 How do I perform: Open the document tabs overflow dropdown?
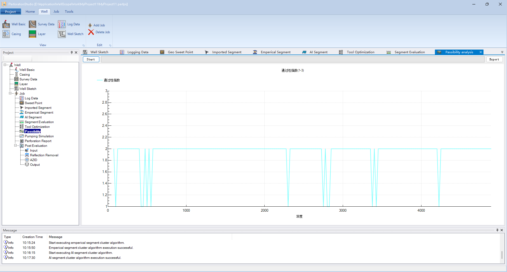click(502, 52)
